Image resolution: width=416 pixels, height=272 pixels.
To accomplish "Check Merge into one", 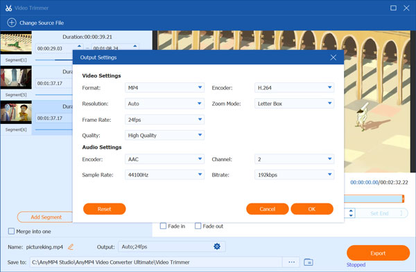I will click(11, 231).
